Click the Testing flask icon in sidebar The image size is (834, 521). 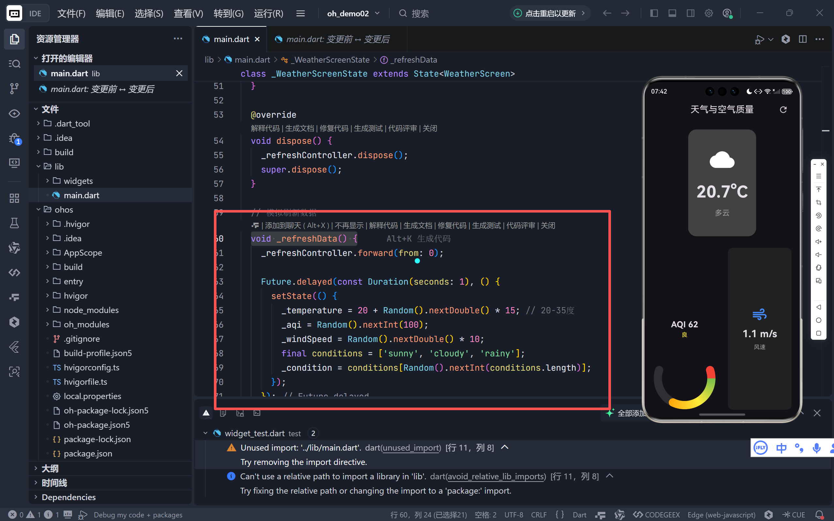tap(14, 223)
